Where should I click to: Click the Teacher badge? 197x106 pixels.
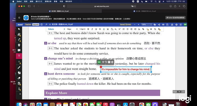click(x=28, y=25)
